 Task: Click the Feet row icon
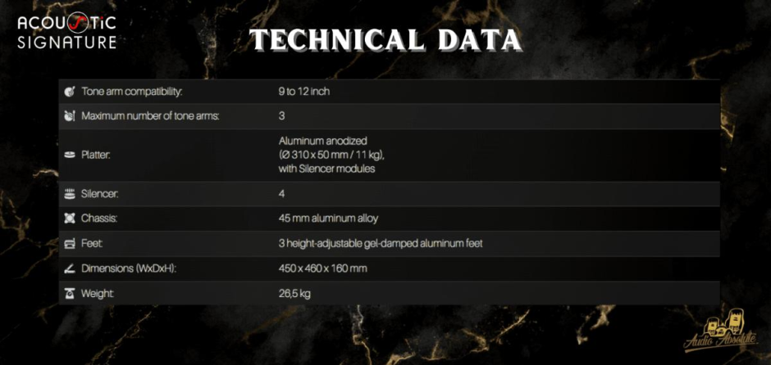[x=70, y=244]
